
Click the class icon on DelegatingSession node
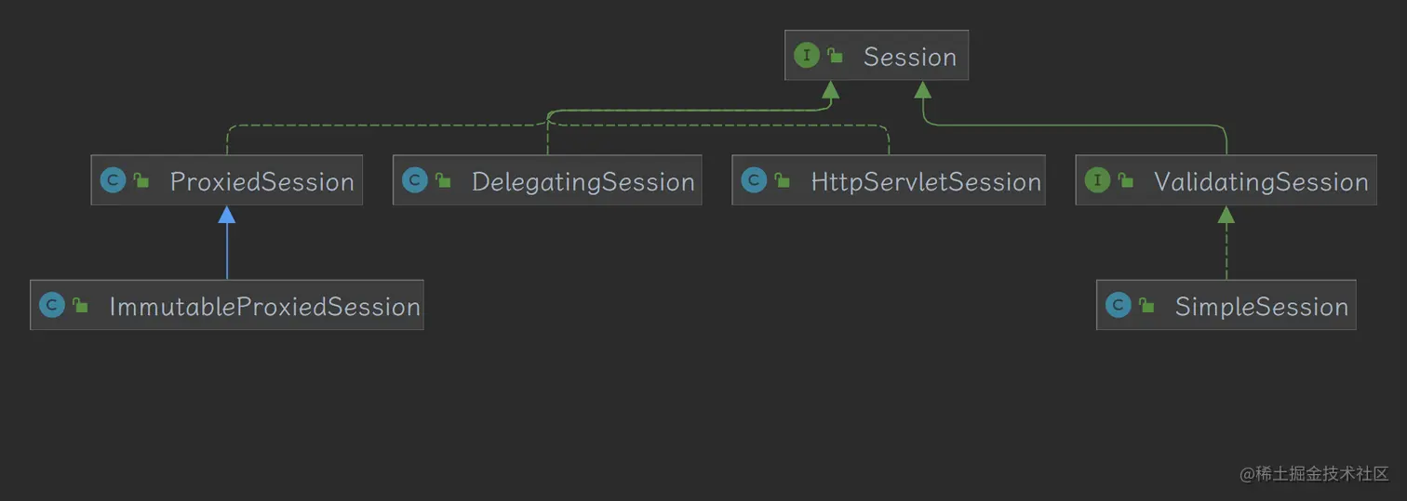(415, 180)
